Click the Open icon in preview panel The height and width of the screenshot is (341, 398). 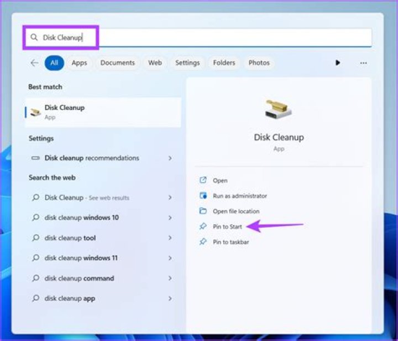point(203,180)
